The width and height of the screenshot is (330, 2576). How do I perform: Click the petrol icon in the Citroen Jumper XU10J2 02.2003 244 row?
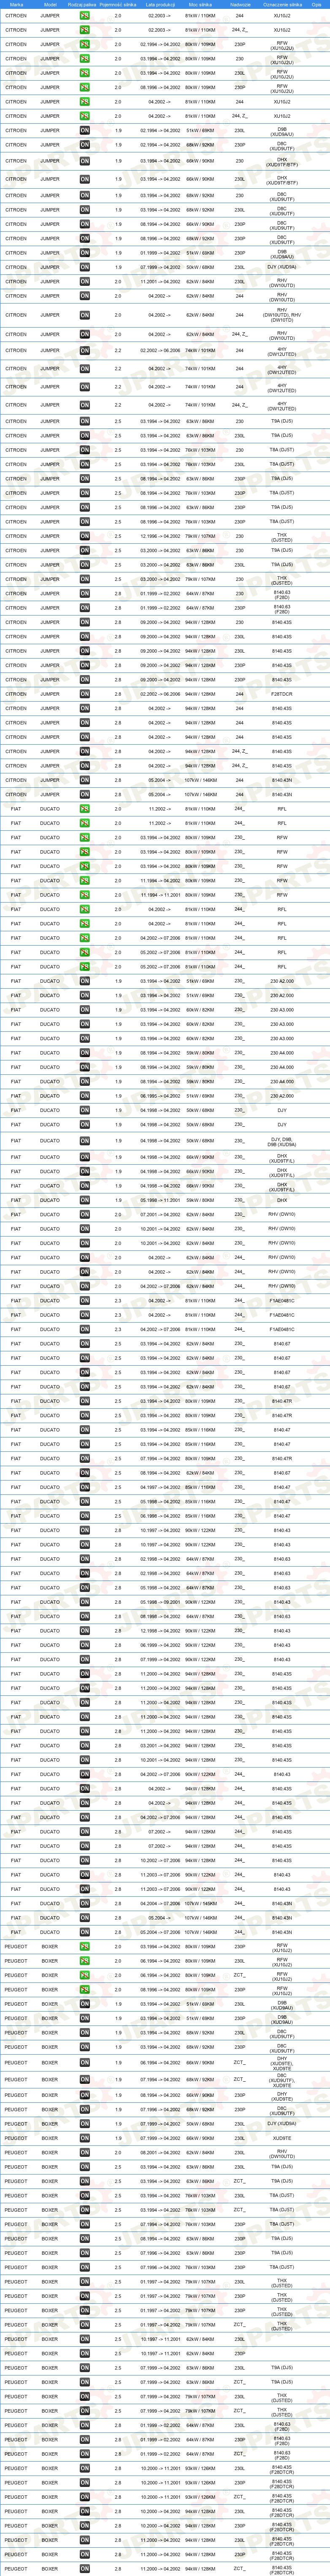coord(85,16)
